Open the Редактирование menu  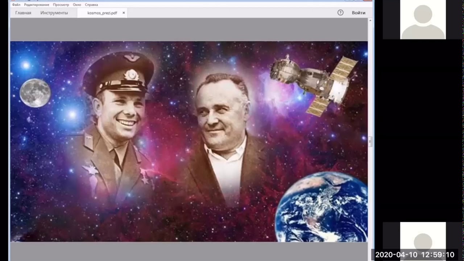point(37,5)
